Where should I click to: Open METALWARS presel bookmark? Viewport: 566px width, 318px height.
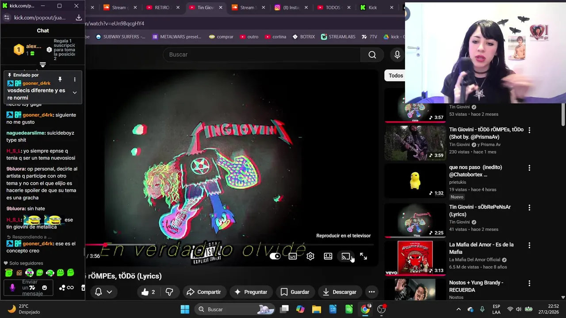coord(177,37)
